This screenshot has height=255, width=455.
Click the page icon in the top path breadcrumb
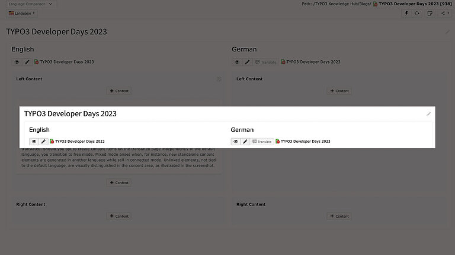click(376, 4)
